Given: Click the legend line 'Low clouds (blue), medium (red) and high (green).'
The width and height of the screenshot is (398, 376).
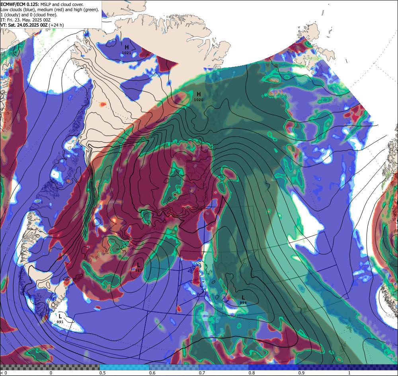Looking at the screenshot, I should coord(50,10).
